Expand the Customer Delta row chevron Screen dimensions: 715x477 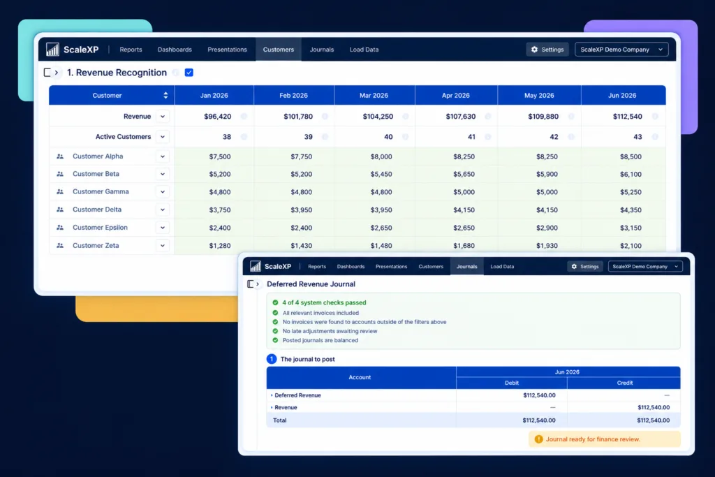pyautogui.click(x=163, y=210)
